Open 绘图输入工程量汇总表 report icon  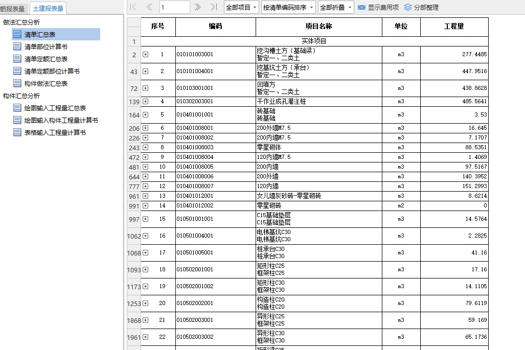(17, 108)
